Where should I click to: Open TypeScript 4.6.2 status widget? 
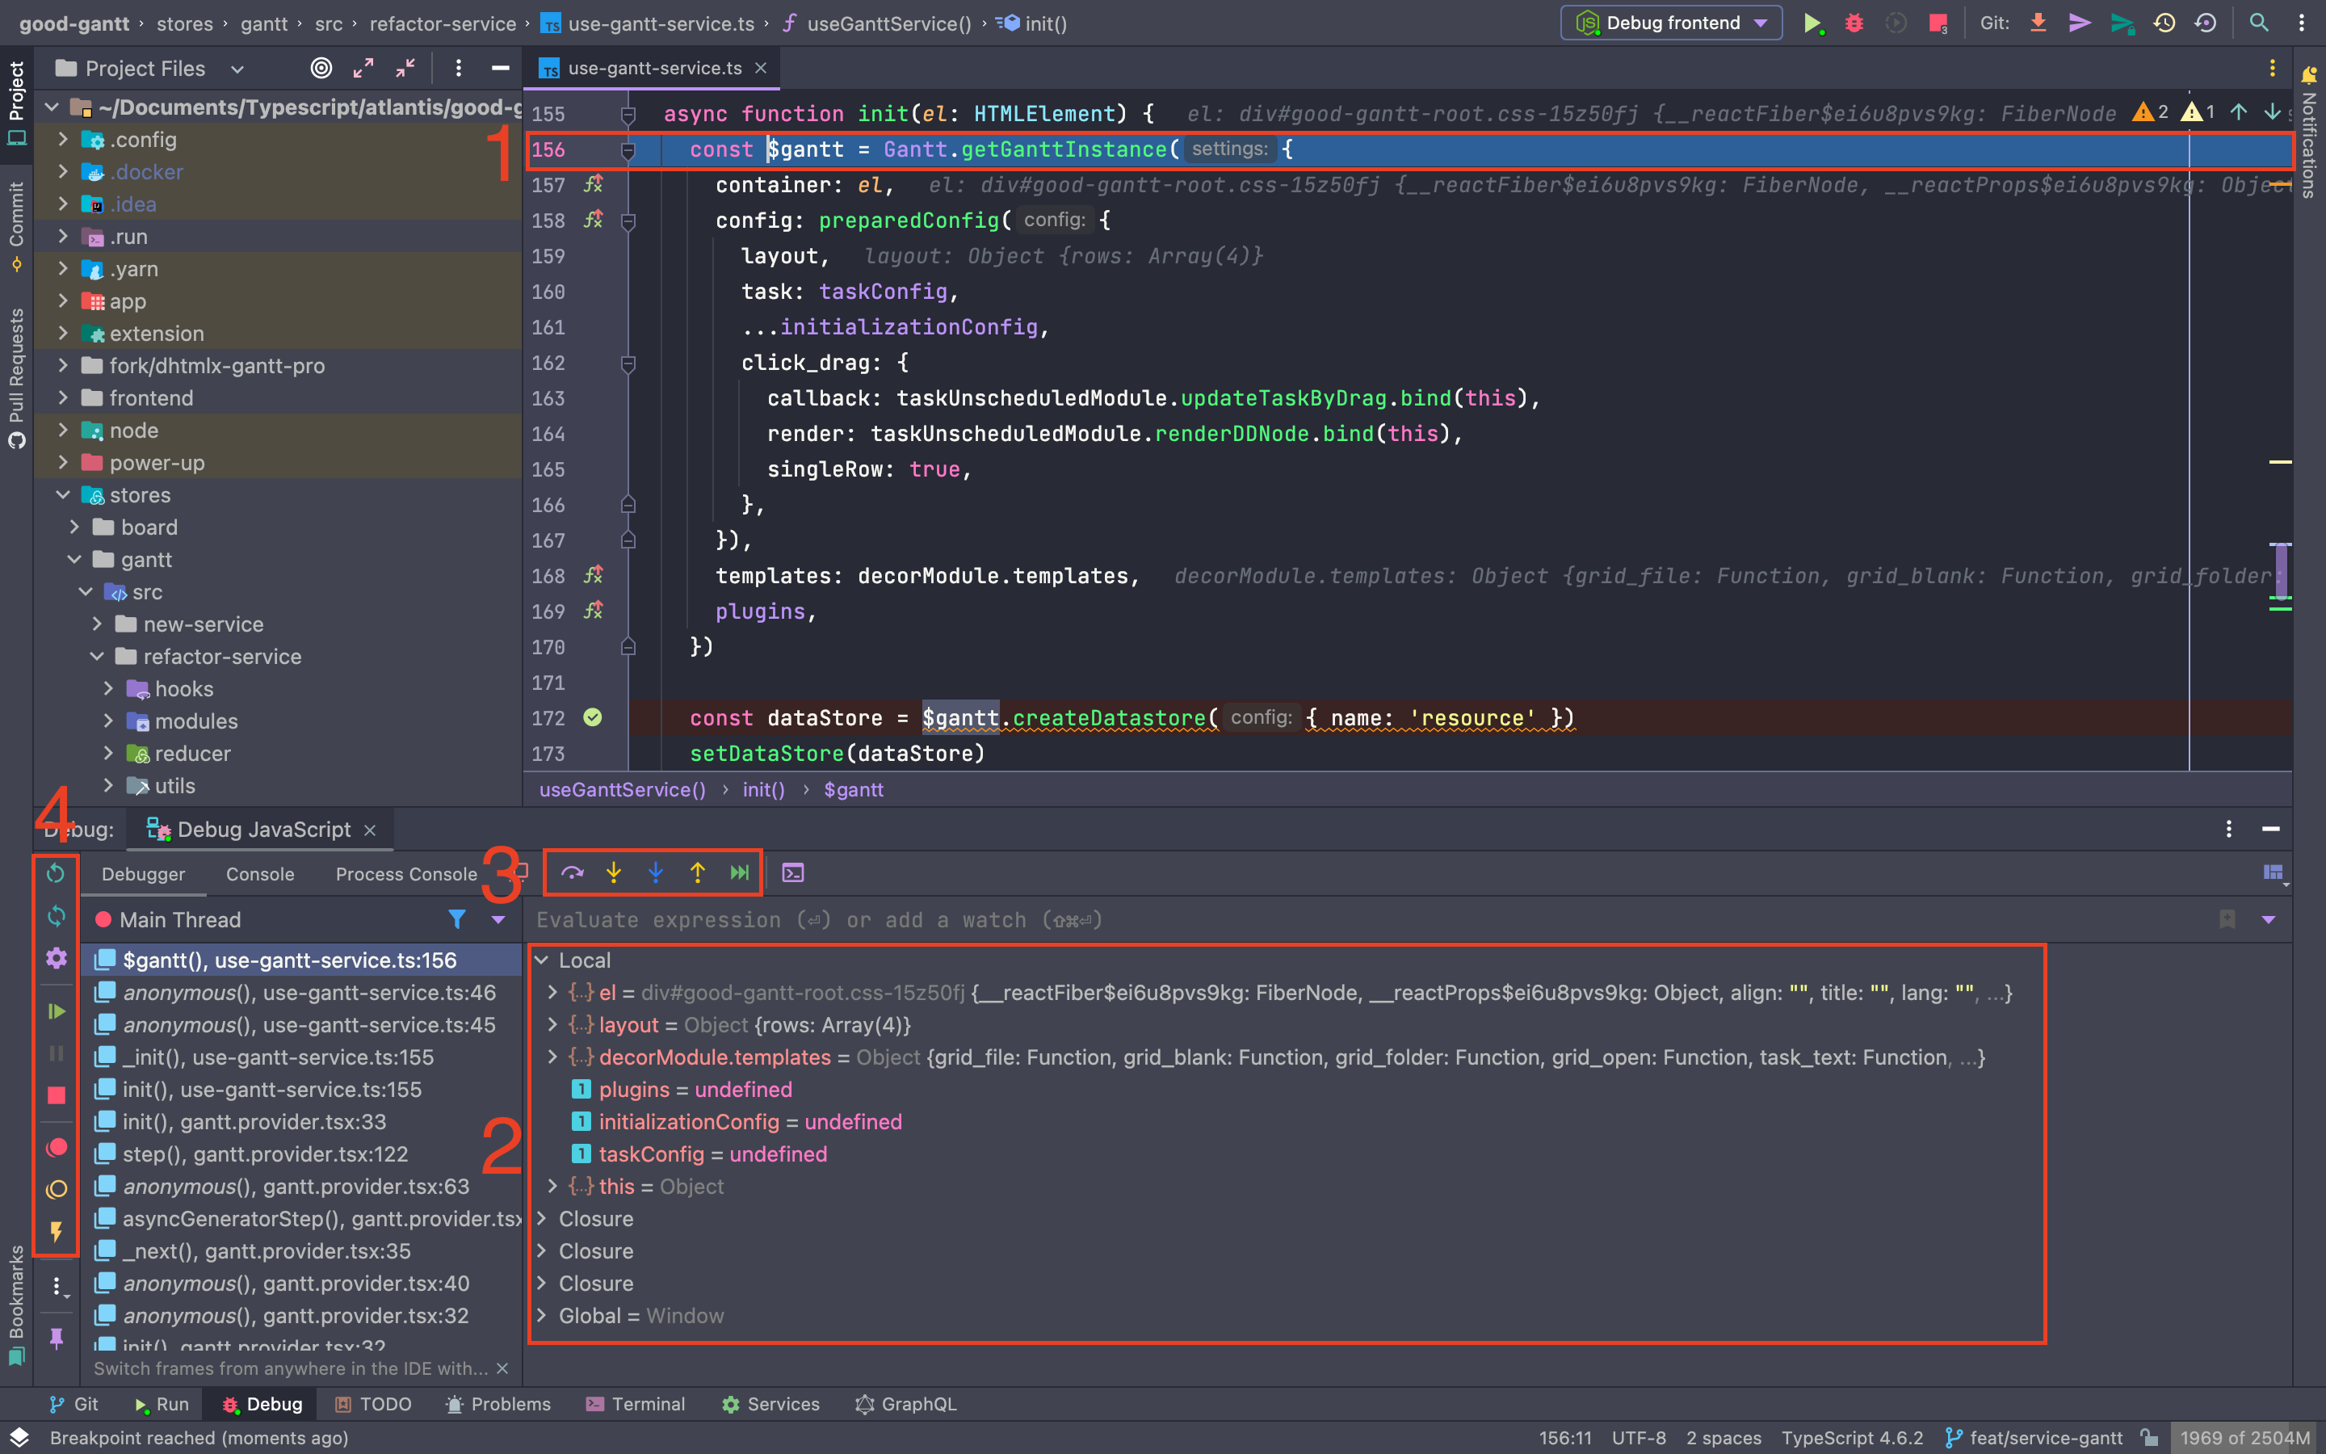point(1852,1438)
